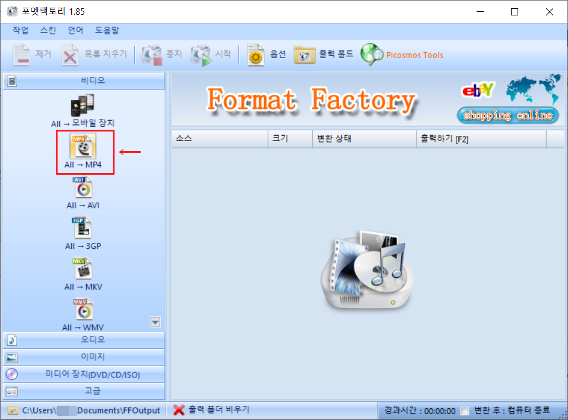Click the red X 출력 폴더 비우기 icon
This screenshot has width=568, height=420.
click(179, 410)
